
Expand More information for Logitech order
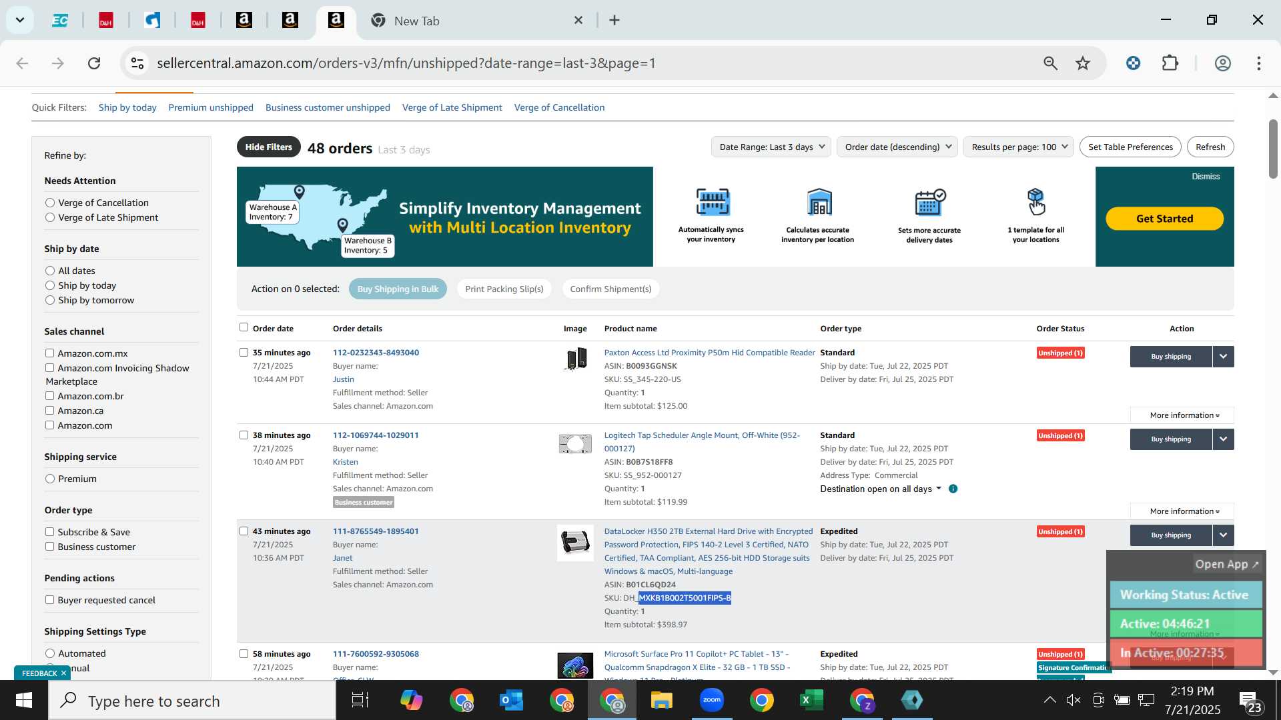(x=1182, y=511)
